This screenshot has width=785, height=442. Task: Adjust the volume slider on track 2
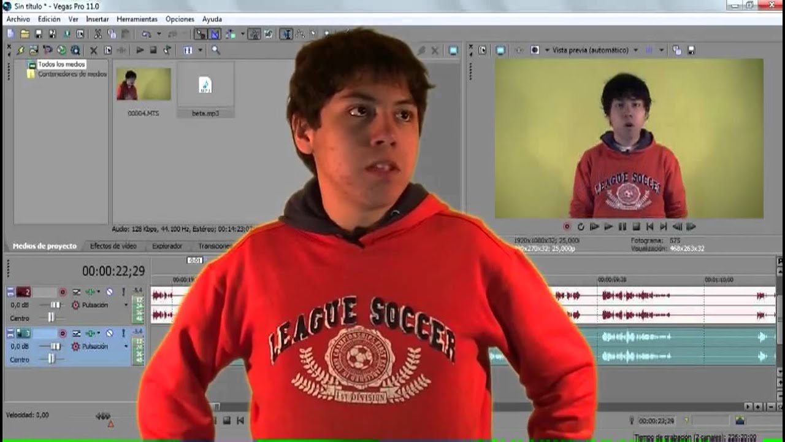[56, 304]
